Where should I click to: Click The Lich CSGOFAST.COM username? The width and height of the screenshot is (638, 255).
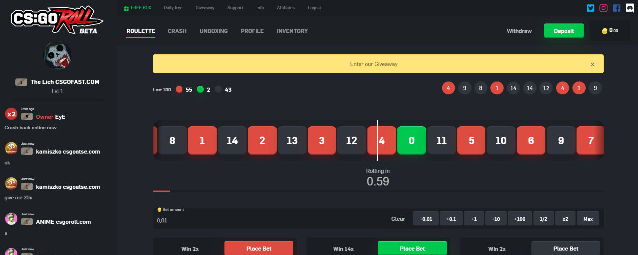point(65,82)
